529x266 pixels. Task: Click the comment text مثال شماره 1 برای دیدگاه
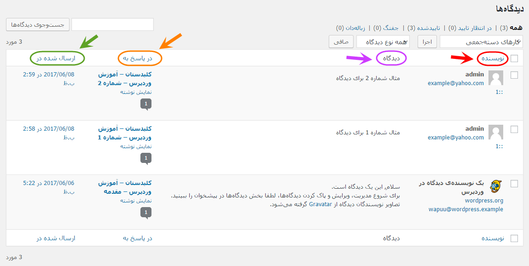click(368, 133)
